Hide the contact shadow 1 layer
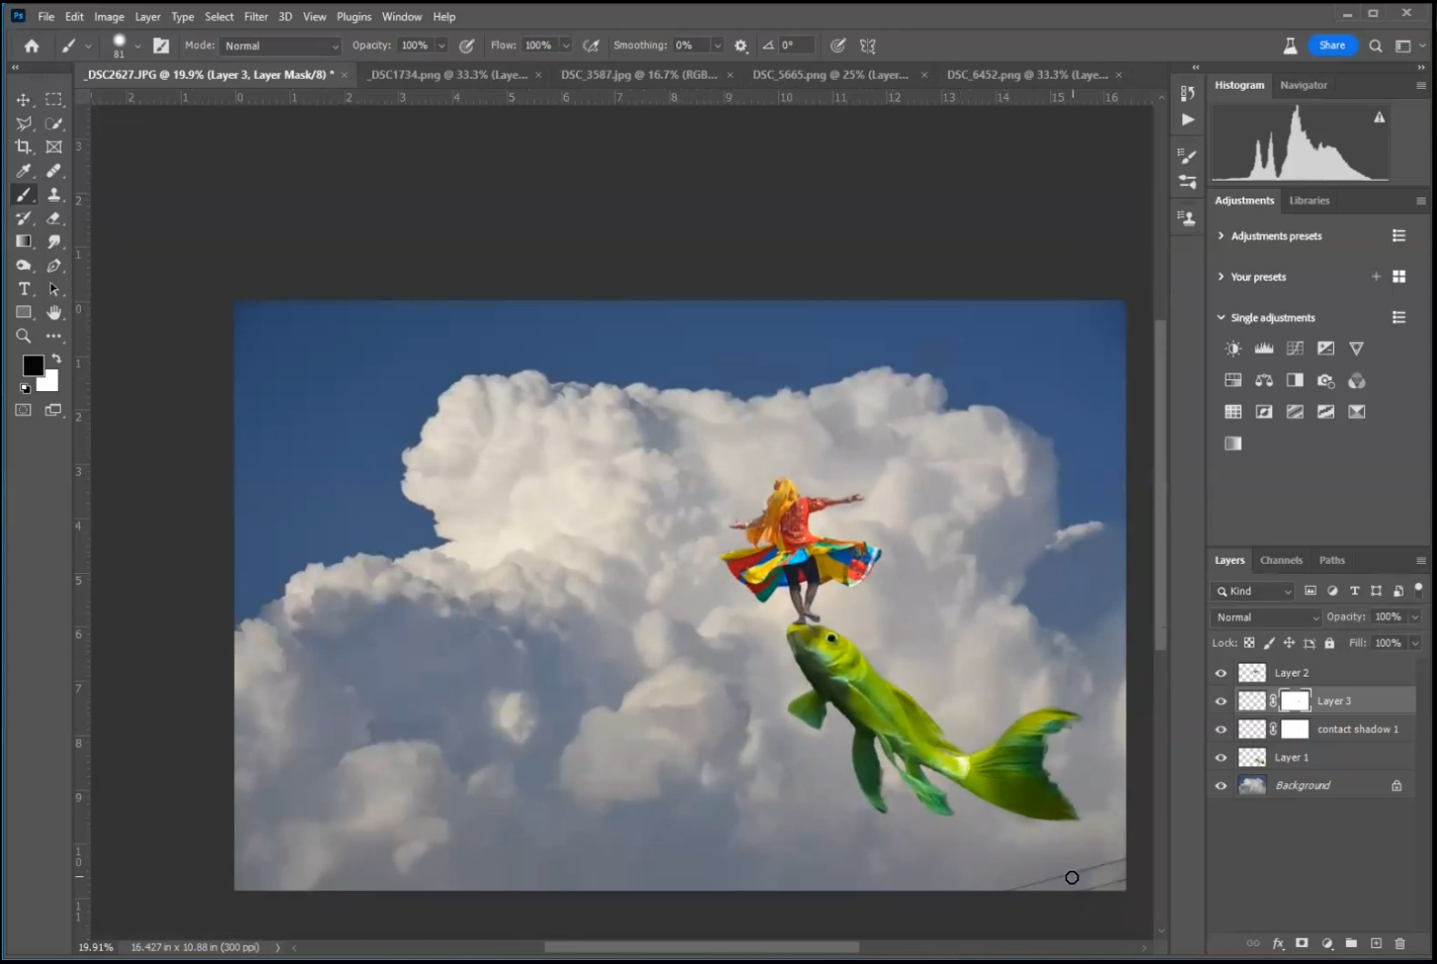Viewport: 1437px width, 964px height. (1221, 730)
